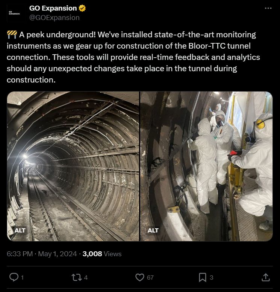This screenshot has height=292, width=280.
Task: Click the reply count number 1
Action: click(22, 278)
